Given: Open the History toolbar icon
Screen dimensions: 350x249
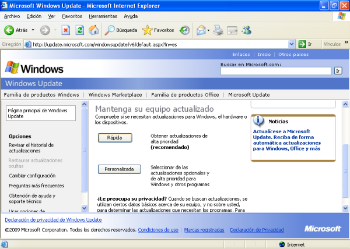Looking at the screenshot, I should point(184,30).
